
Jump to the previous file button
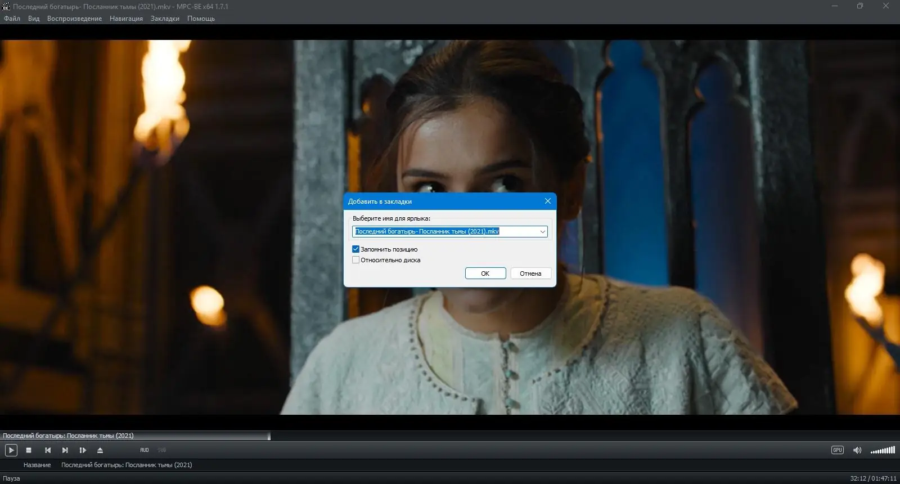pos(48,450)
